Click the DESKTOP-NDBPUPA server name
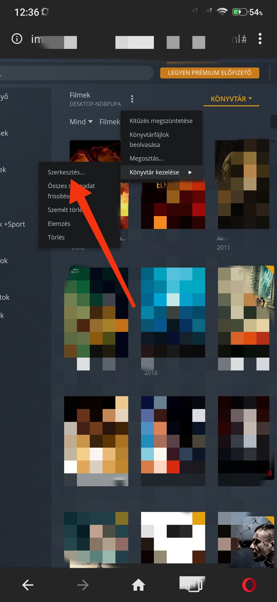The image size is (277, 602). point(95,104)
